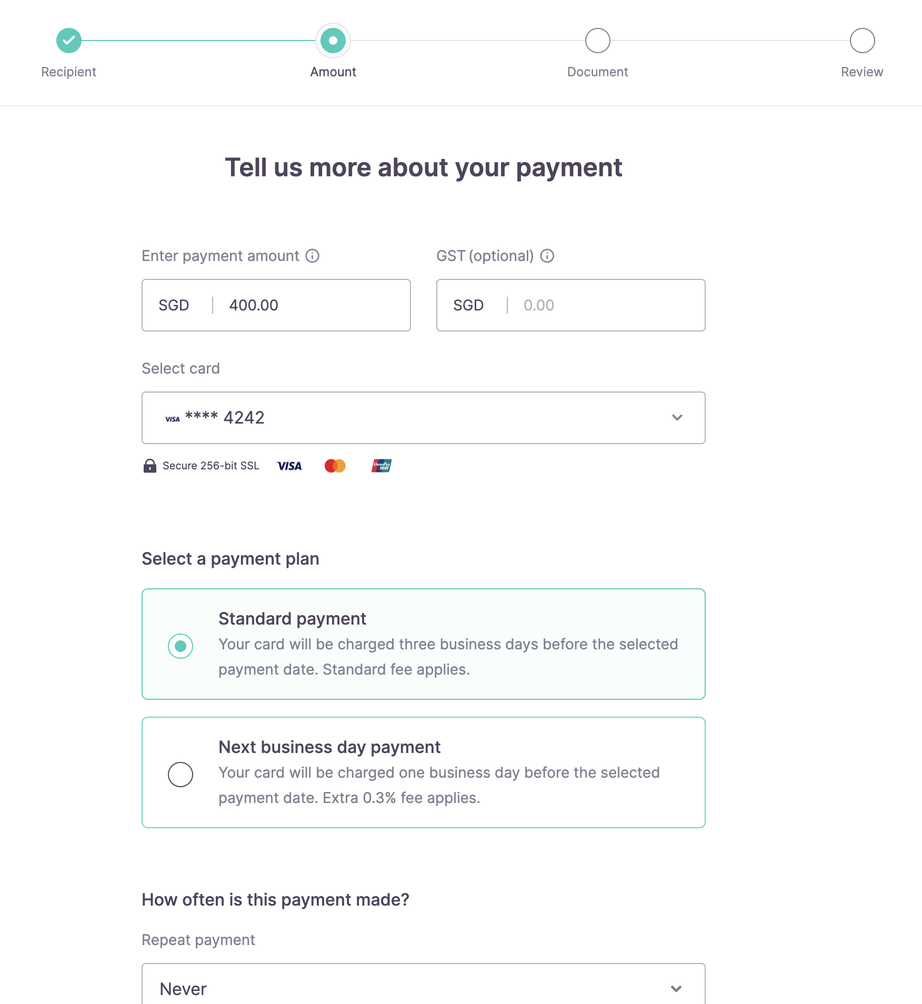Click the large Visa logo below card selector

(x=289, y=466)
